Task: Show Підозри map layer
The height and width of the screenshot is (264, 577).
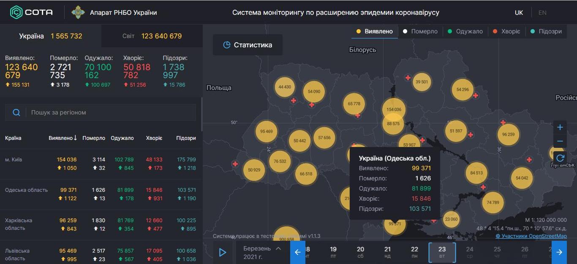Action: click(546, 31)
